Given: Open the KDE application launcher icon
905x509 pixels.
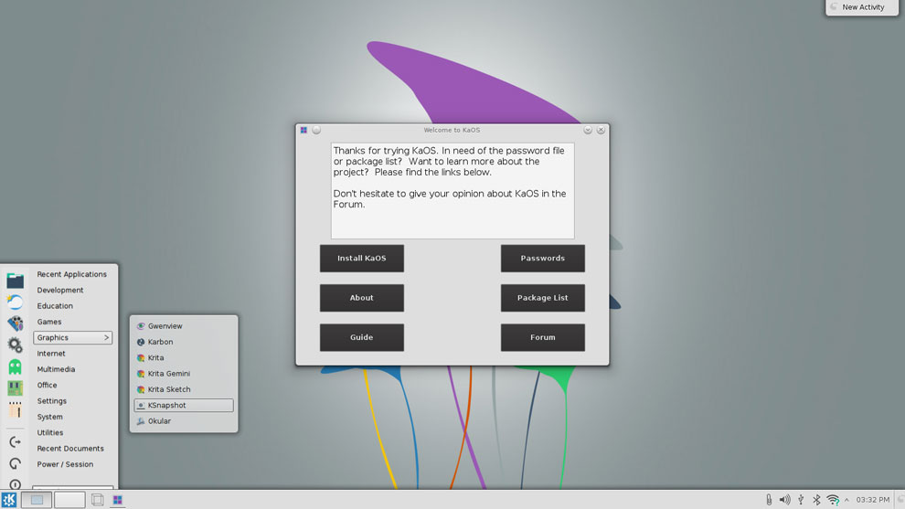Looking at the screenshot, I should (8, 500).
